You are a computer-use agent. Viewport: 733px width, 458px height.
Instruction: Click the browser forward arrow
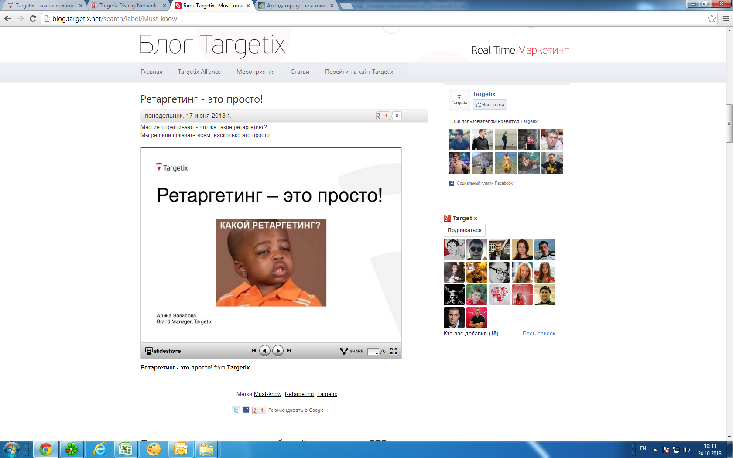pos(20,19)
